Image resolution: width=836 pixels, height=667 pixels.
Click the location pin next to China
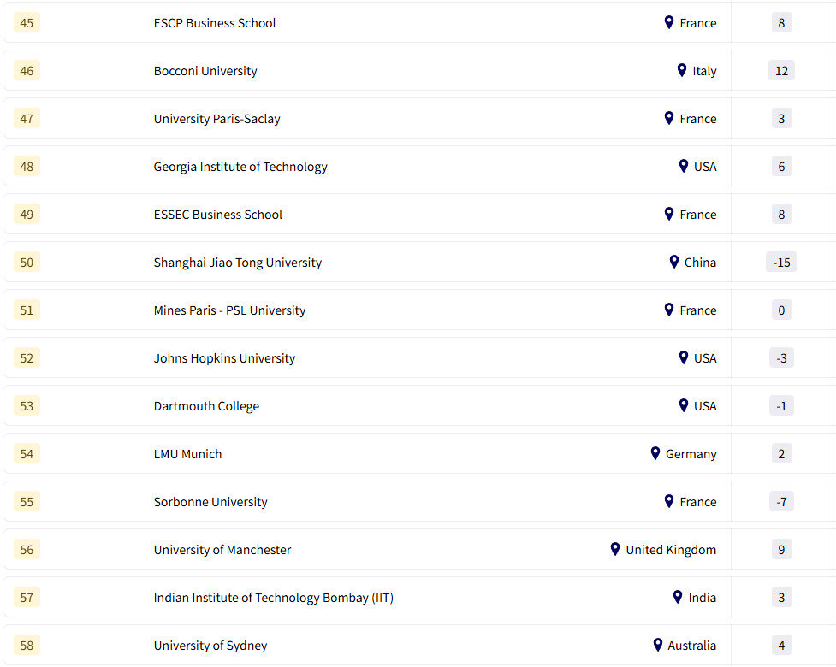point(674,262)
